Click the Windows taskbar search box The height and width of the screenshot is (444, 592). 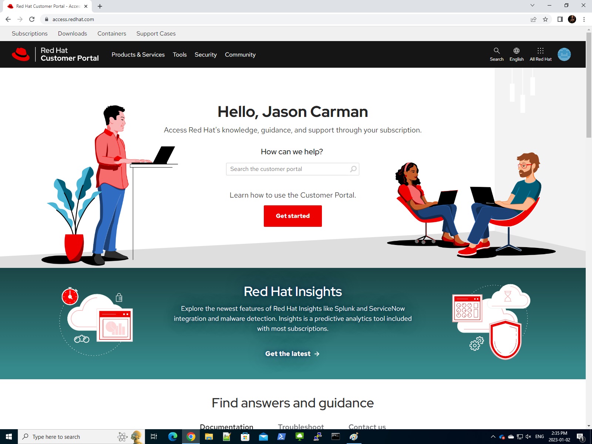click(81, 437)
